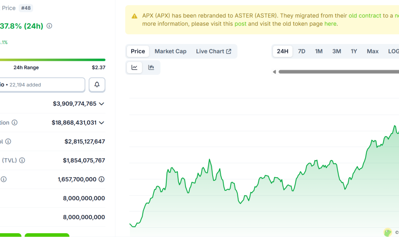Expand the $18,868,431,031 valuation chevron
The height and width of the screenshot is (237, 399).
[x=101, y=123]
